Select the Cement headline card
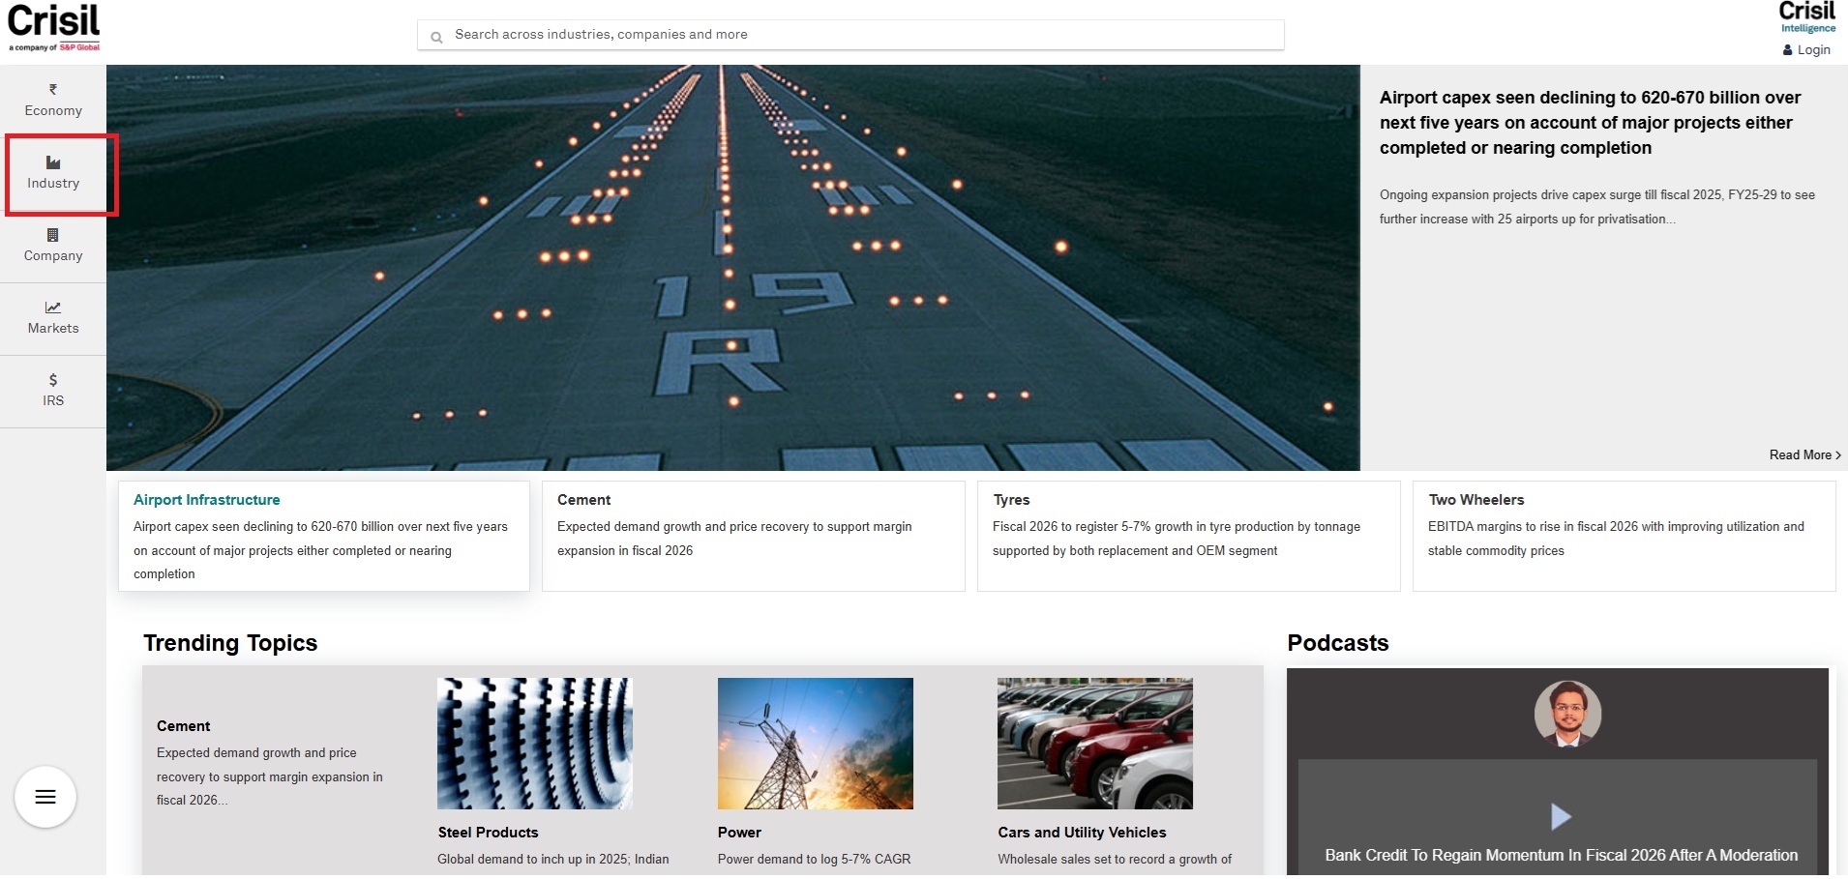 (x=753, y=536)
